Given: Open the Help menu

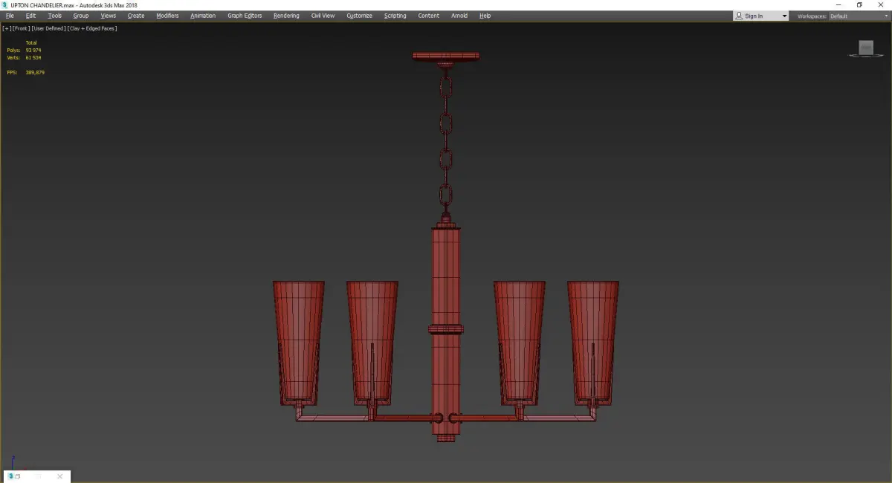Looking at the screenshot, I should [x=485, y=16].
